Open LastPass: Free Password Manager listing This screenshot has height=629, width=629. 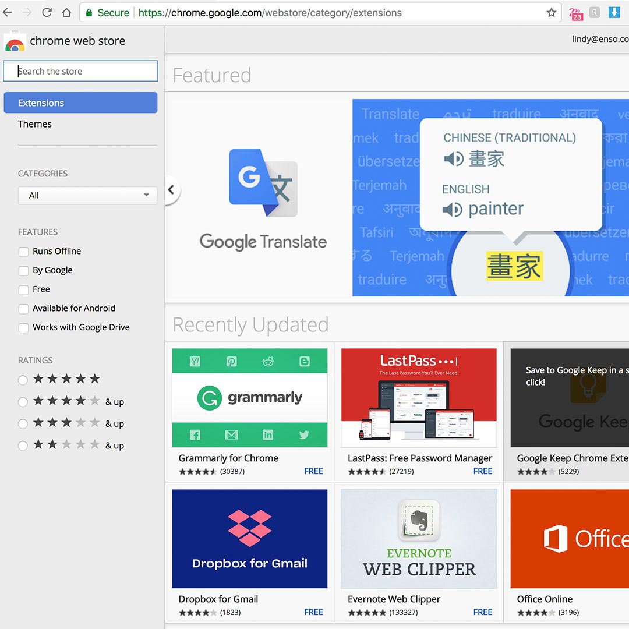click(x=420, y=458)
